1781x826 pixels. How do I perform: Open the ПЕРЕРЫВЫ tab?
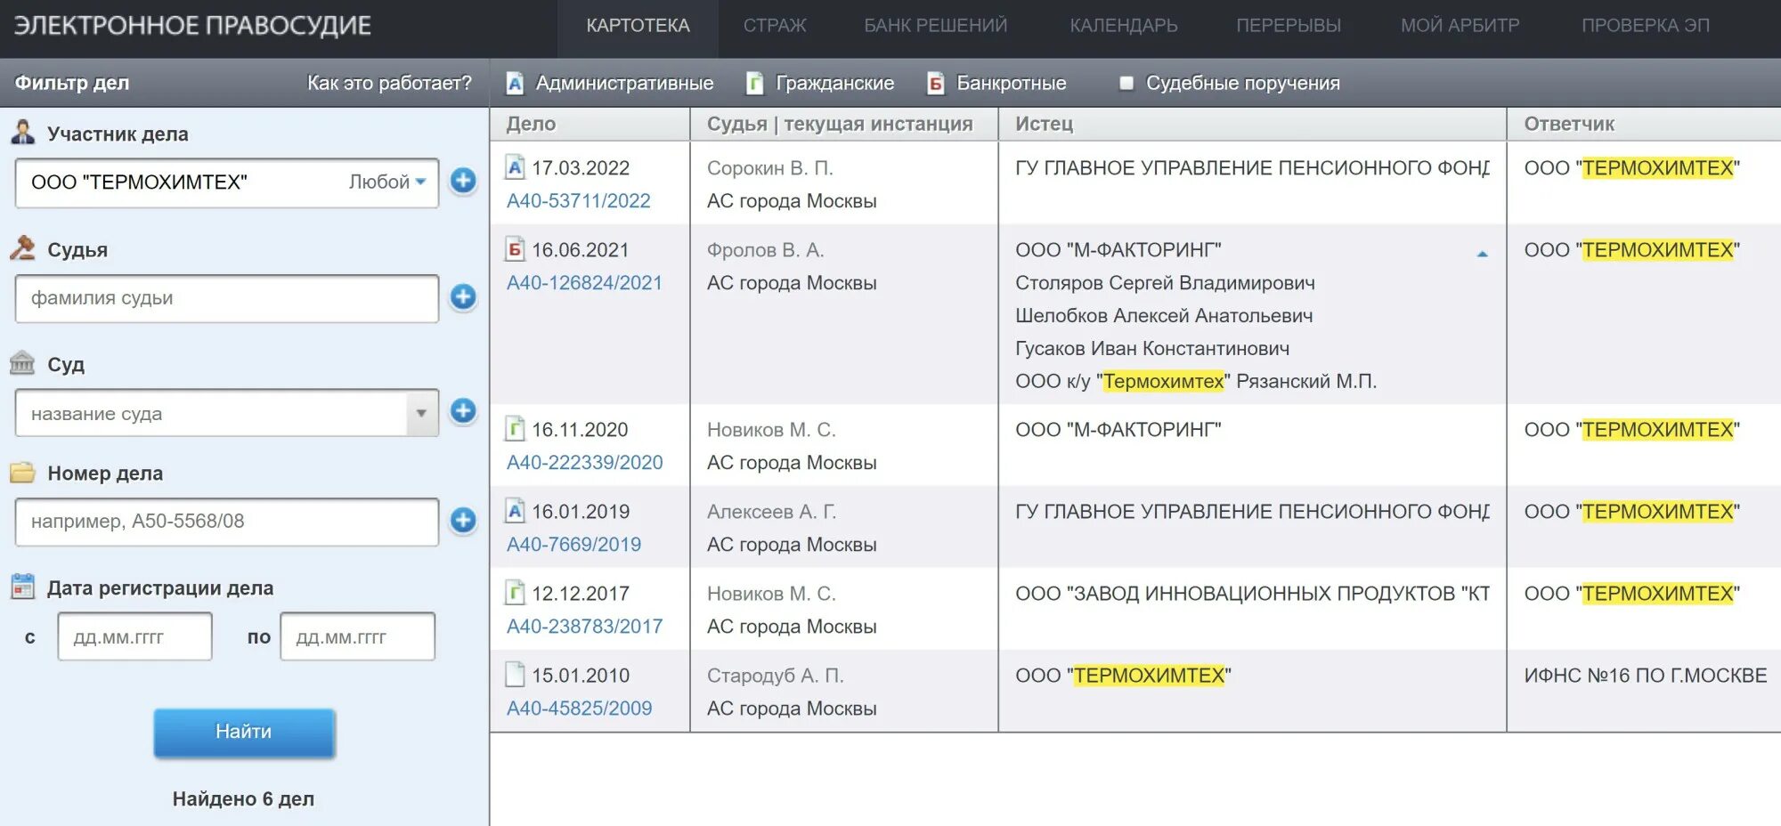(1289, 26)
